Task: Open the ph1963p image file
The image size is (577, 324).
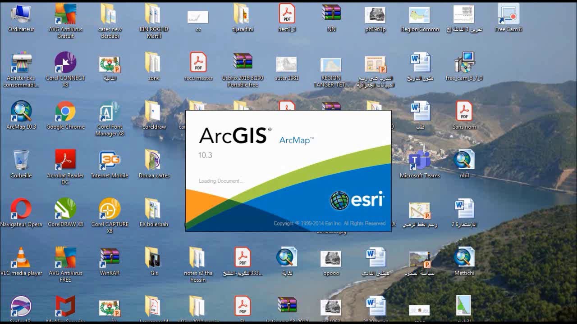Action: [375, 15]
